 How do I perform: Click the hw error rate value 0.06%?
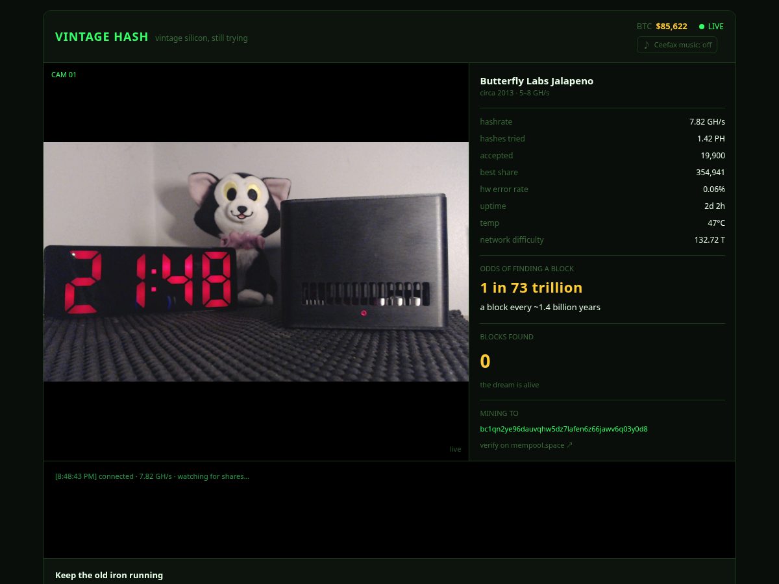(714, 189)
